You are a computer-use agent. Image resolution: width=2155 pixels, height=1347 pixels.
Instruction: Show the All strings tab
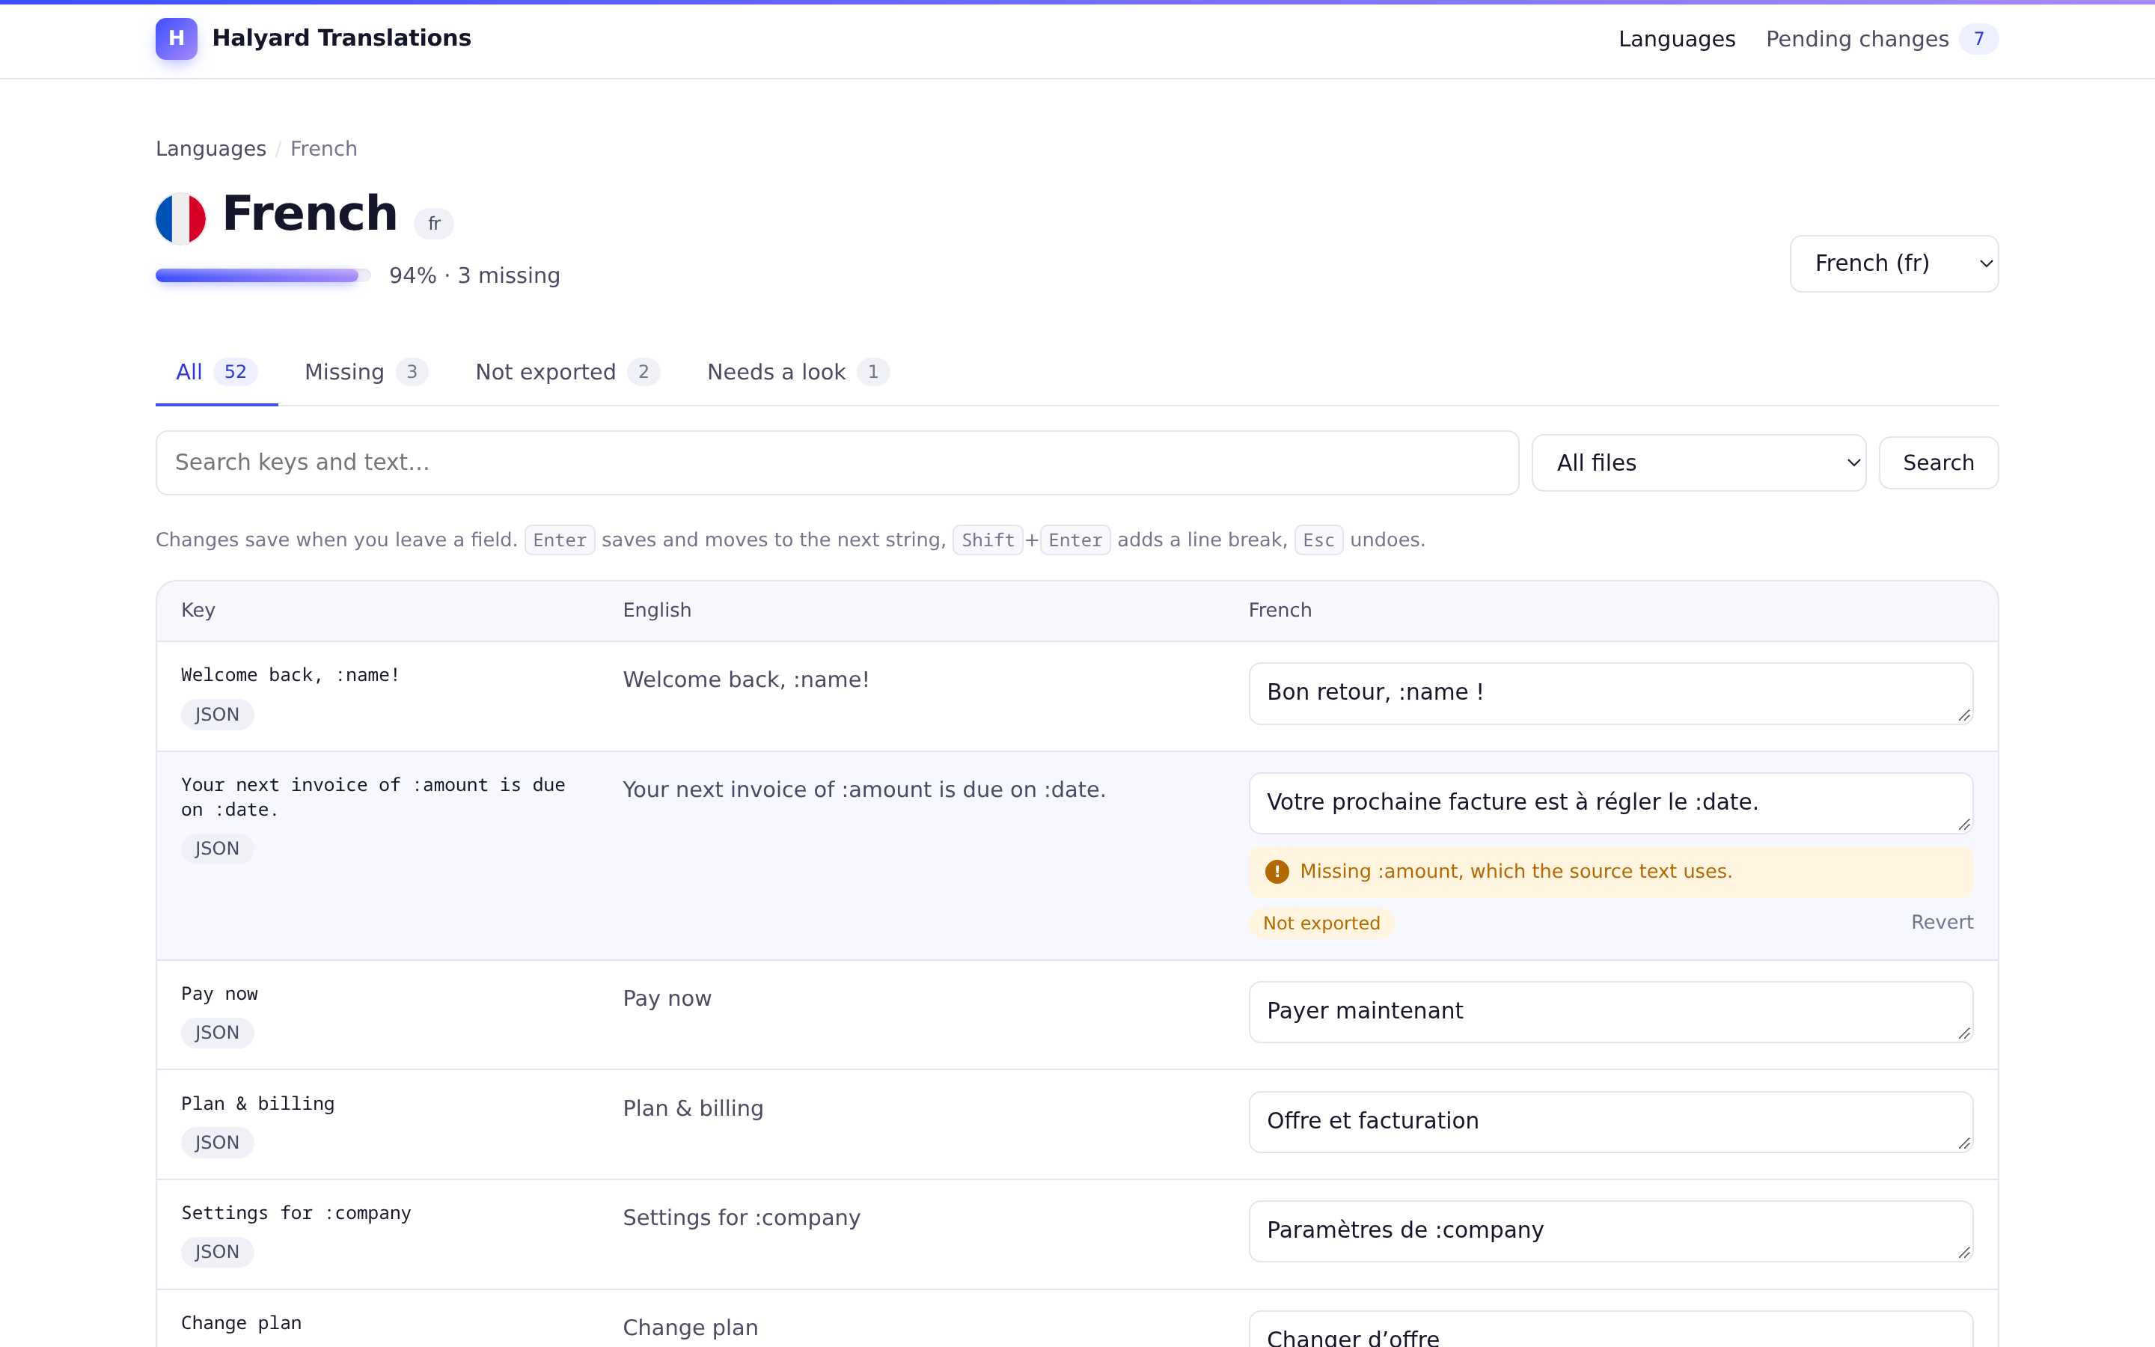pyautogui.click(x=216, y=373)
